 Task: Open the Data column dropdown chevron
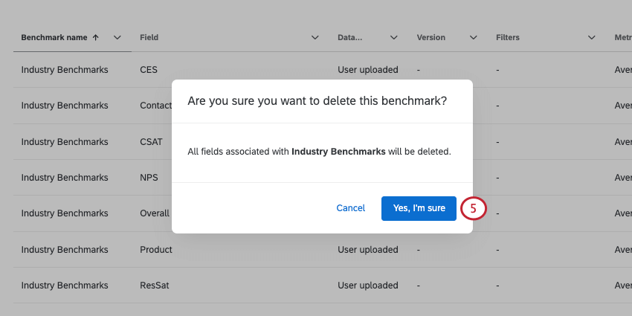pyautogui.click(x=394, y=37)
